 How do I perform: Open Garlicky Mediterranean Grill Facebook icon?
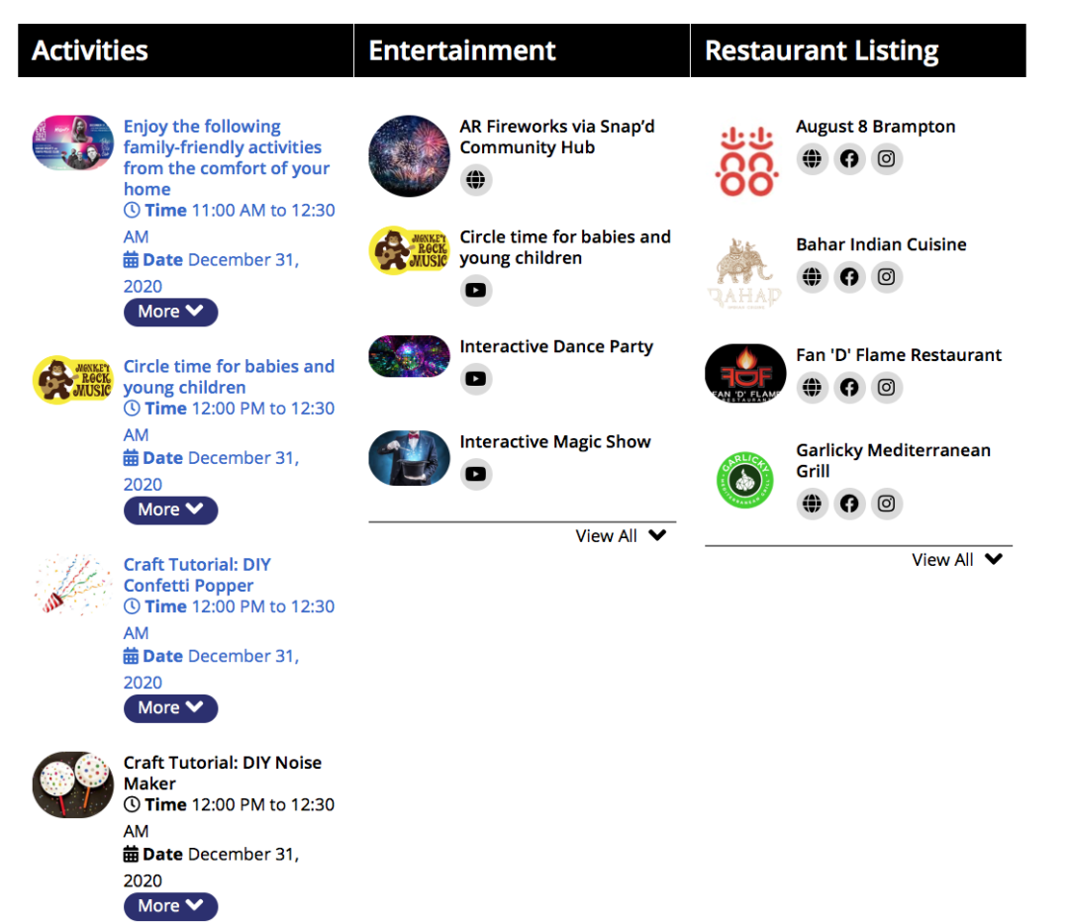click(849, 504)
